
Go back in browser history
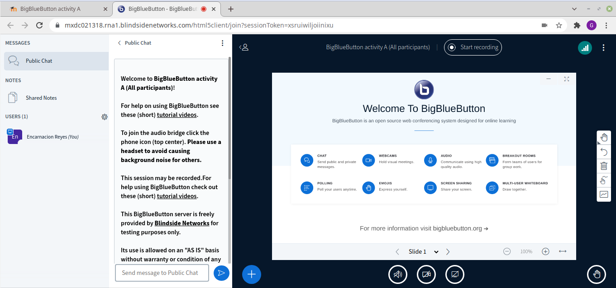pos(10,25)
